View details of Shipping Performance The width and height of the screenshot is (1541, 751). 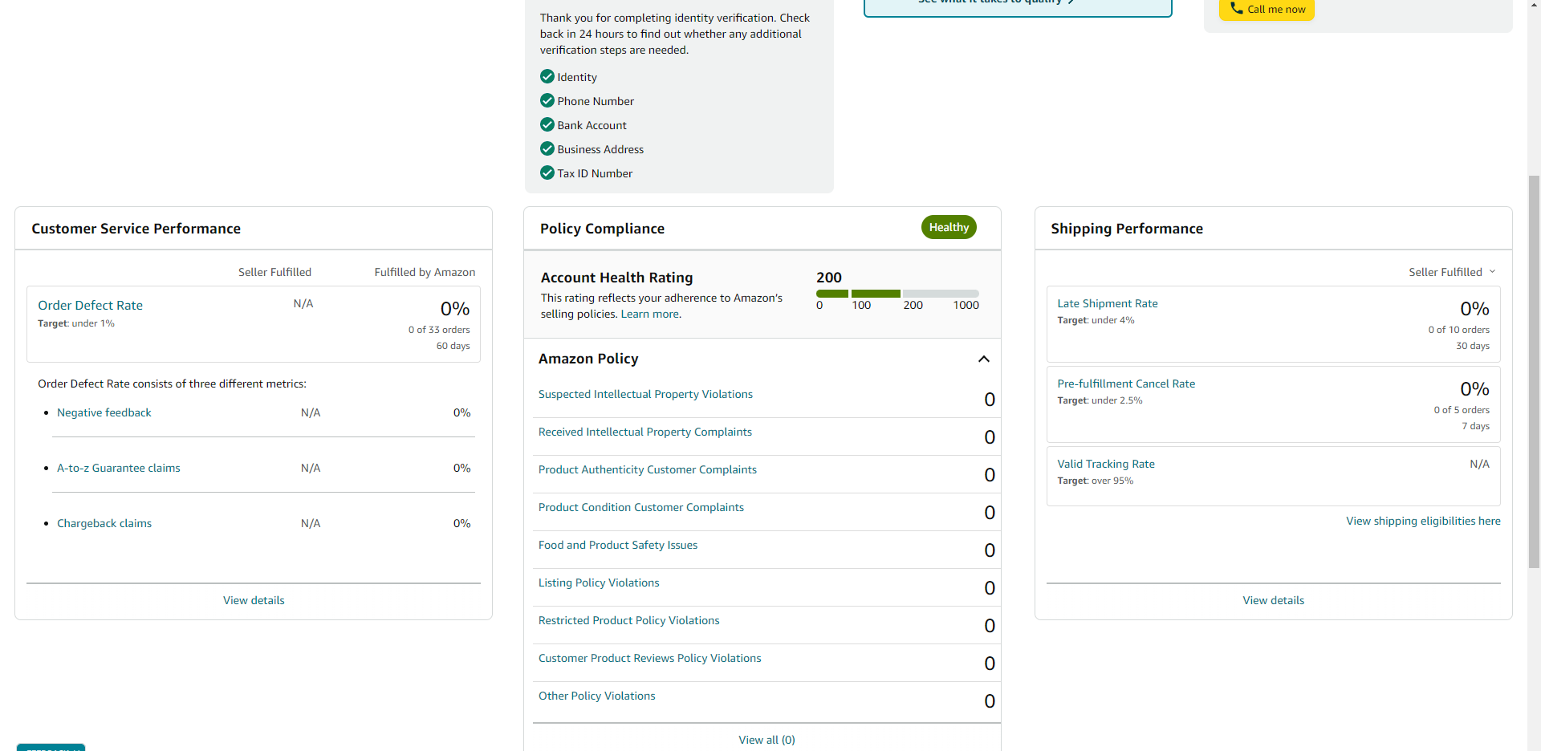click(1273, 600)
